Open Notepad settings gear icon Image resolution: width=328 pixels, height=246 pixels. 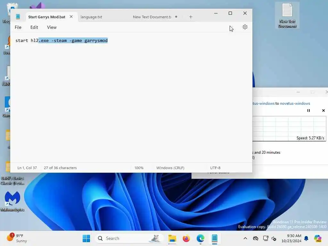245,27
